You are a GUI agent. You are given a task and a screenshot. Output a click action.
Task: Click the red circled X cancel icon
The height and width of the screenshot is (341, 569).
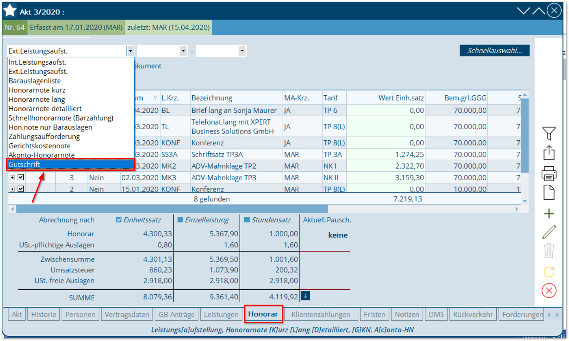click(549, 290)
